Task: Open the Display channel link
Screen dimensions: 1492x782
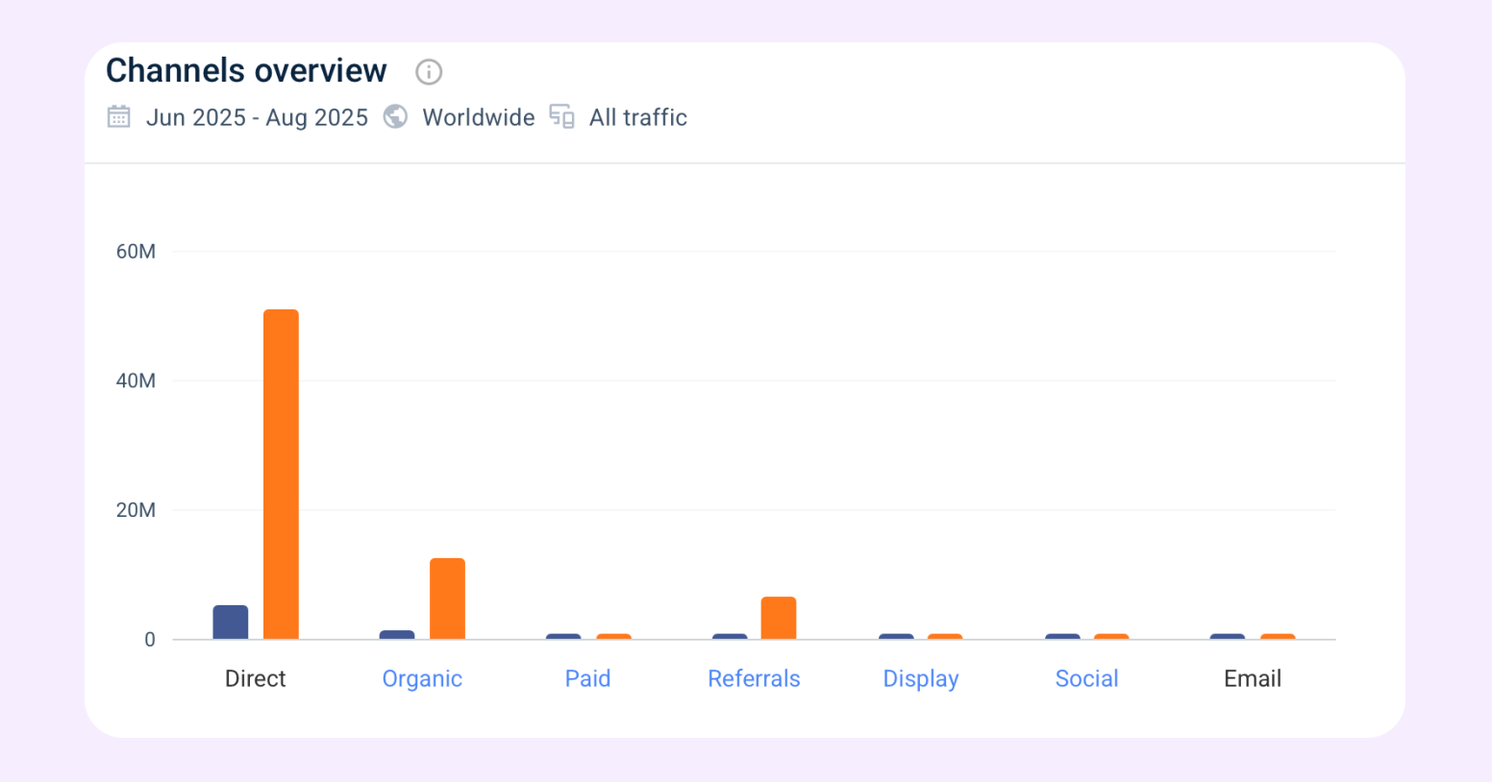Action: click(920, 679)
